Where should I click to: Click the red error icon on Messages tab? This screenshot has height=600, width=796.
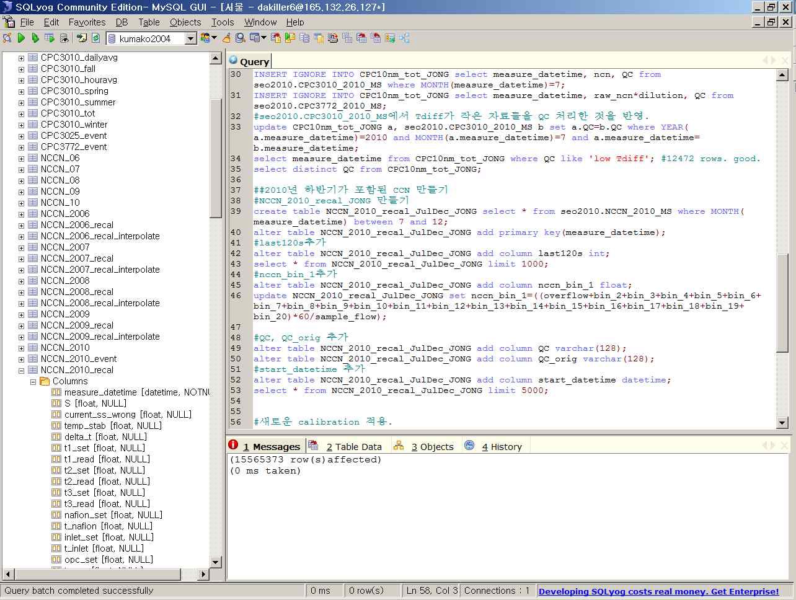pyautogui.click(x=233, y=444)
